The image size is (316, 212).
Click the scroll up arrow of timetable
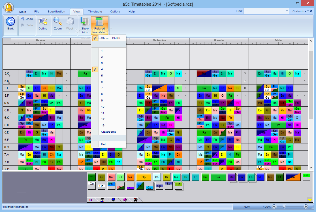pos(311,41)
